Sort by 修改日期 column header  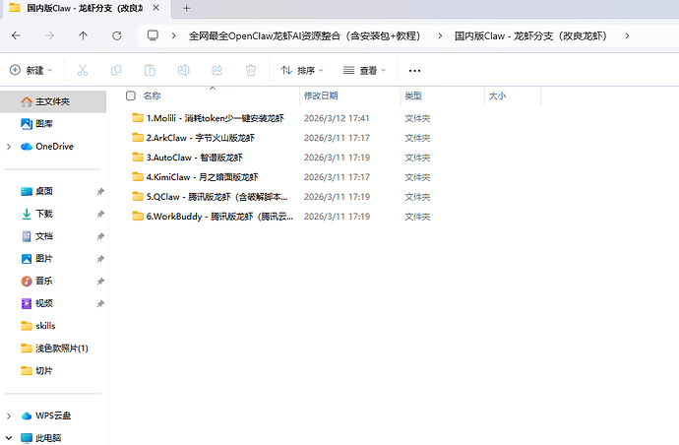[321, 95]
